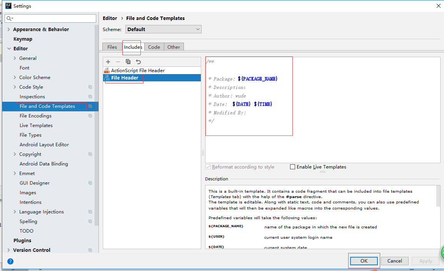
Task: Click the project-level icon beside GUI Designer
Action: tap(90, 183)
